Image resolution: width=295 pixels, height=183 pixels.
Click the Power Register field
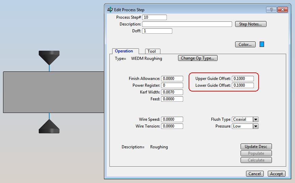pyautogui.click(x=172, y=85)
